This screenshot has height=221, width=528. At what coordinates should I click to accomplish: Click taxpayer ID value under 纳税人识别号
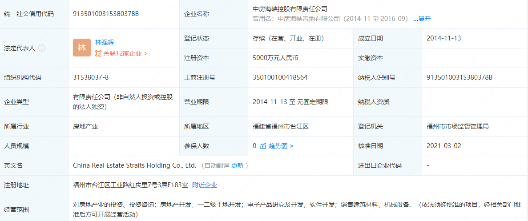pos(459,77)
